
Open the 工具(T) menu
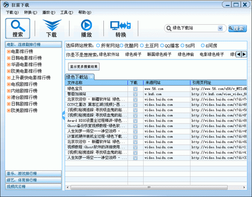click(x=67, y=13)
